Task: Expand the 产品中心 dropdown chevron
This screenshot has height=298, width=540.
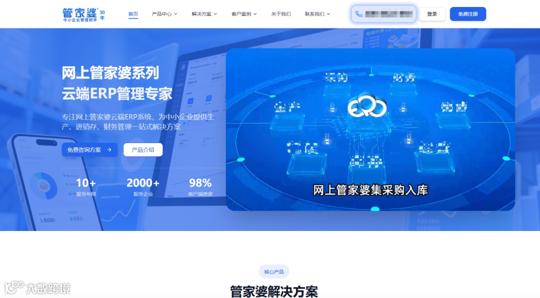Action: 175,14
